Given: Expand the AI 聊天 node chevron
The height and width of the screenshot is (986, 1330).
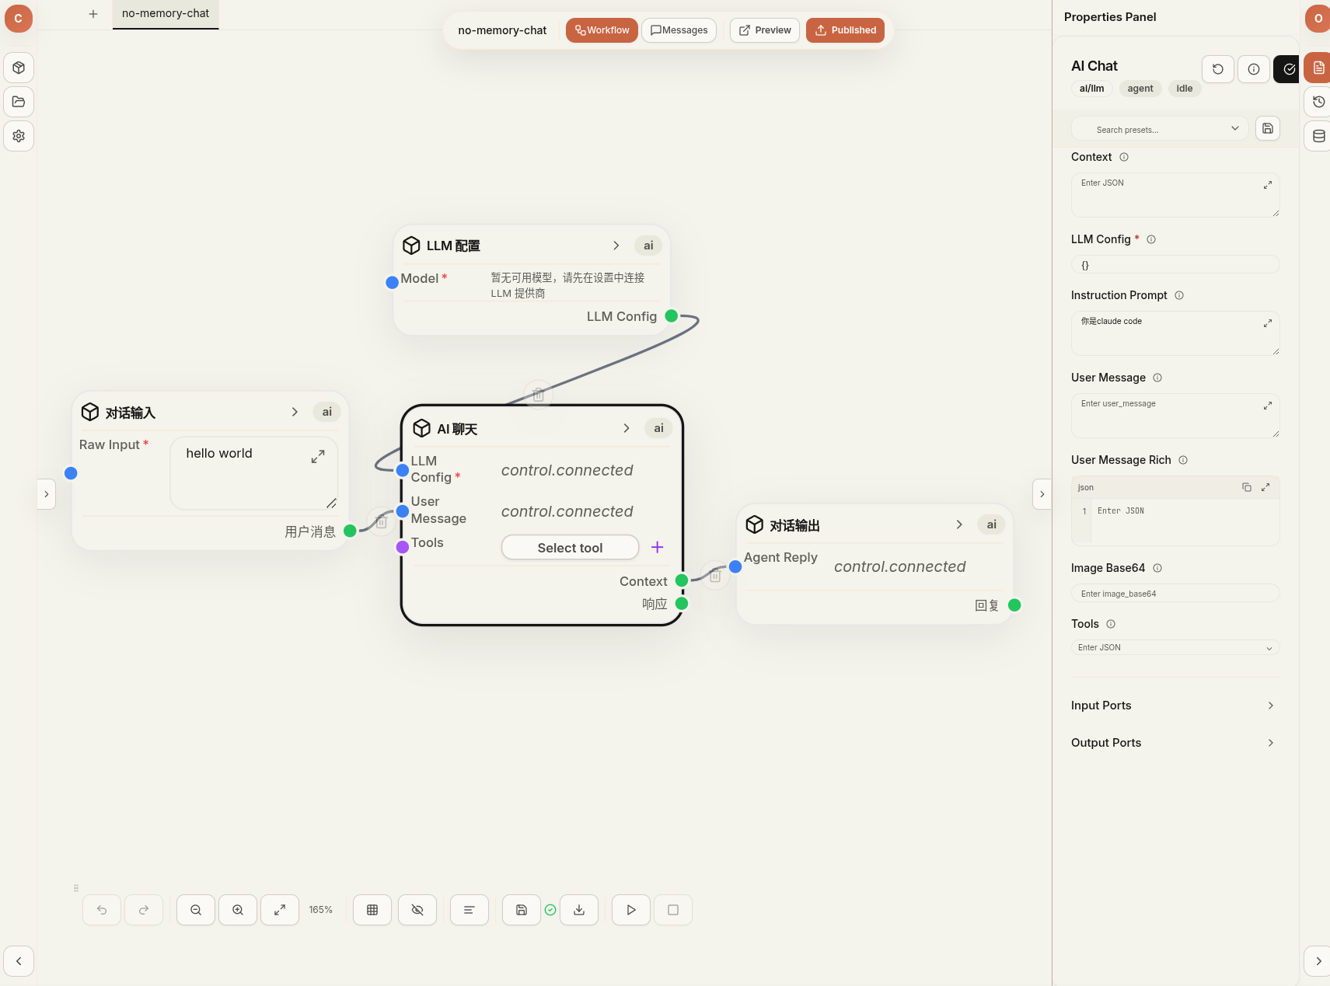Looking at the screenshot, I should (627, 428).
